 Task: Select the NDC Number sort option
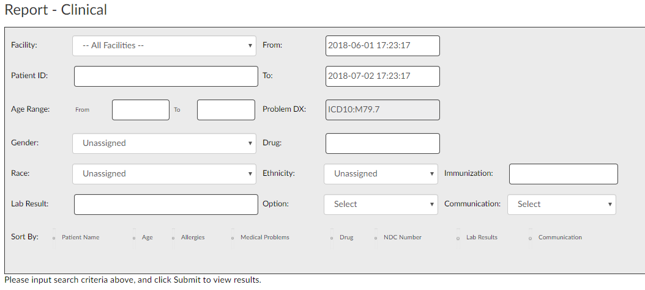[x=376, y=238]
